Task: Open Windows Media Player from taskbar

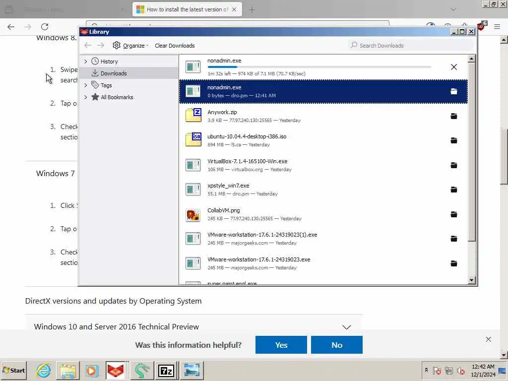Action: [x=92, y=370]
